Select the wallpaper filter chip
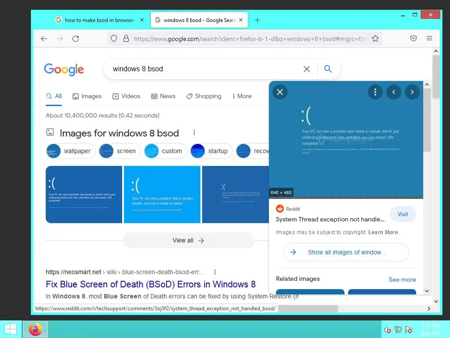Image resolution: width=450 pixels, height=338 pixels. (x=70, y=151)
